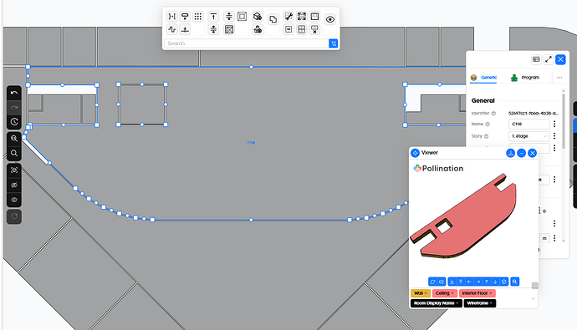Click the command Search field
This screenshot has width=577, height=330.
point(246,43)
